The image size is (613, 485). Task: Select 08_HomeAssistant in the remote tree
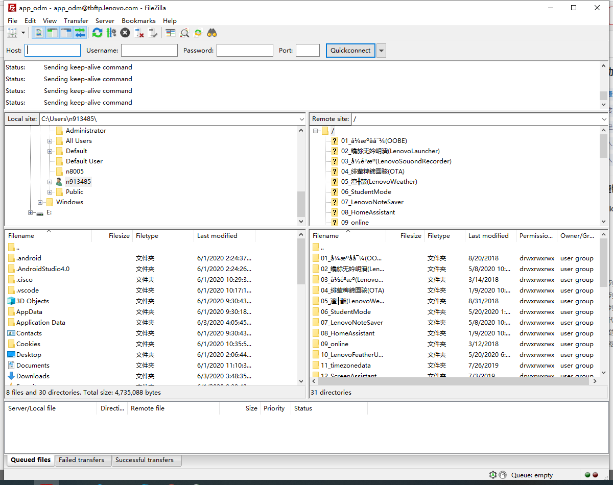368,212
